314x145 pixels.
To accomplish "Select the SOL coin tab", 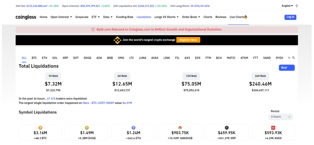I will [55, 58].
